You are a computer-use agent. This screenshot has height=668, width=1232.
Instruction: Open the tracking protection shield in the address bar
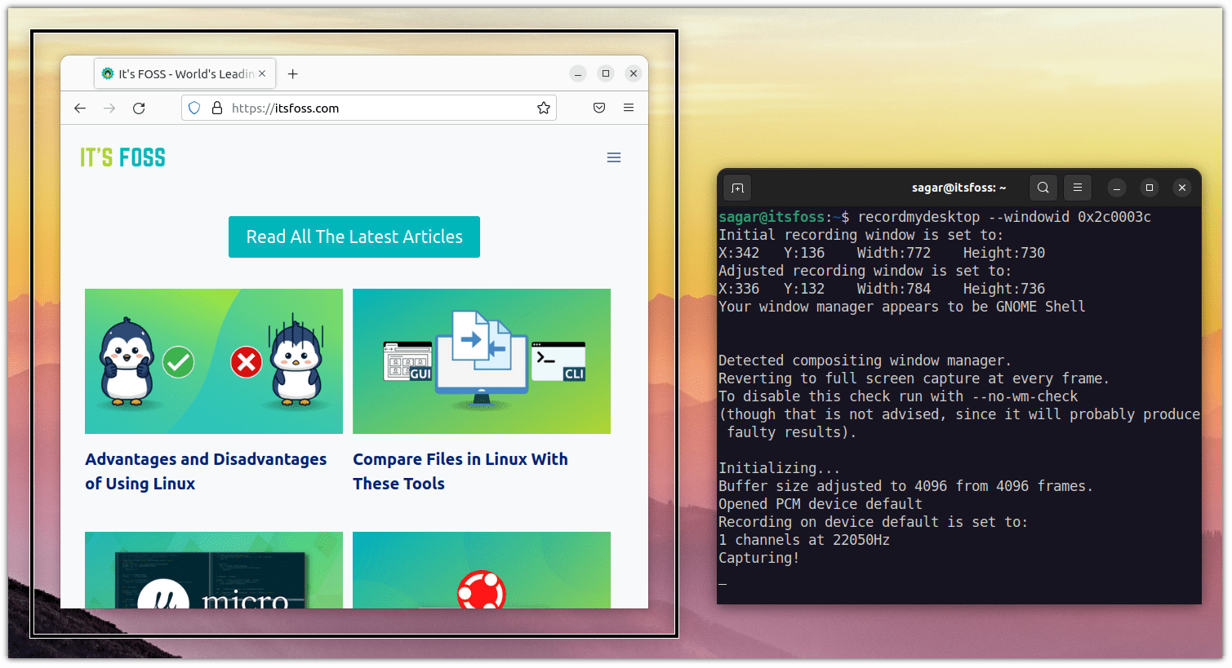[x=193, y=107]
